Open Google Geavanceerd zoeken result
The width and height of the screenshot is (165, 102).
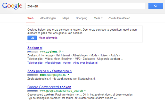click(49, 87)
